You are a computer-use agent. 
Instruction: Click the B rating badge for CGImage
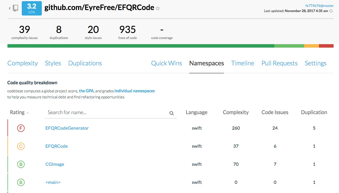21,164
